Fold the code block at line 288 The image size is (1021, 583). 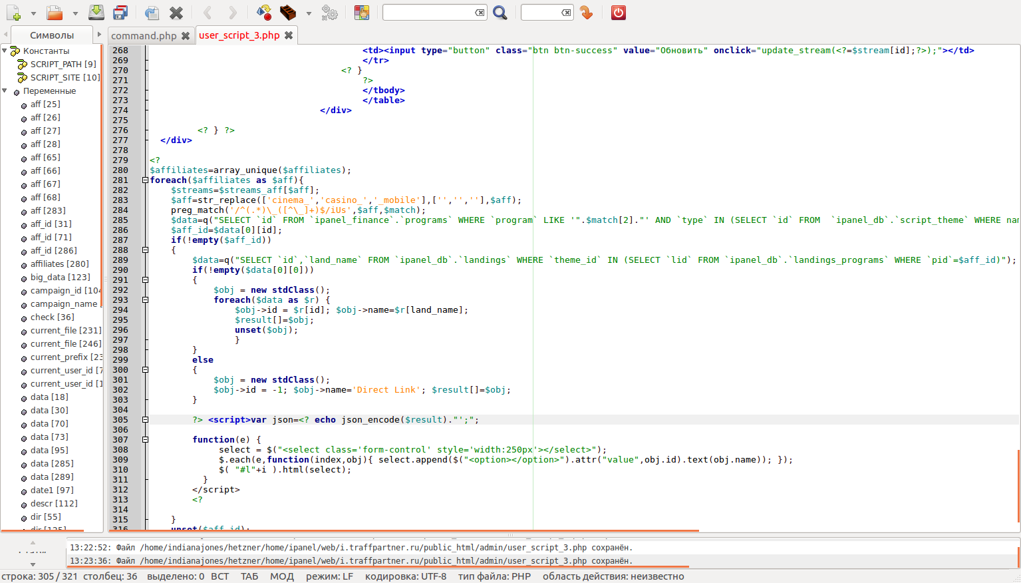pyautogui.click(x=145, y=250)
